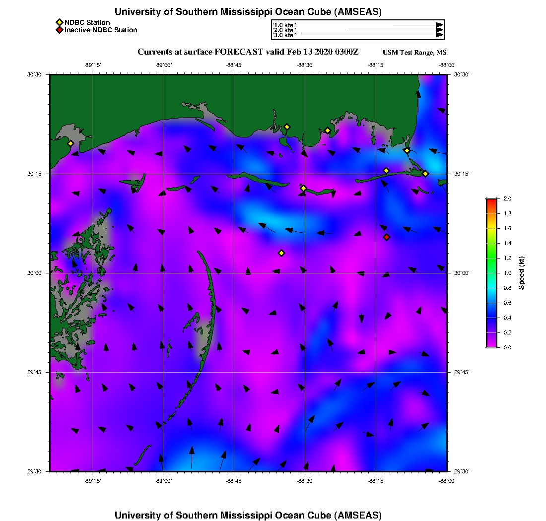The image size is (546, 521).
Task: Click the bottom AMSEAS footer title
Action: (x=248, y=515)
